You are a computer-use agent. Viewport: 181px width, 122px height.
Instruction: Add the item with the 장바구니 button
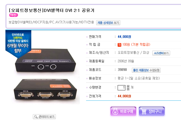[x=152, y=111]
